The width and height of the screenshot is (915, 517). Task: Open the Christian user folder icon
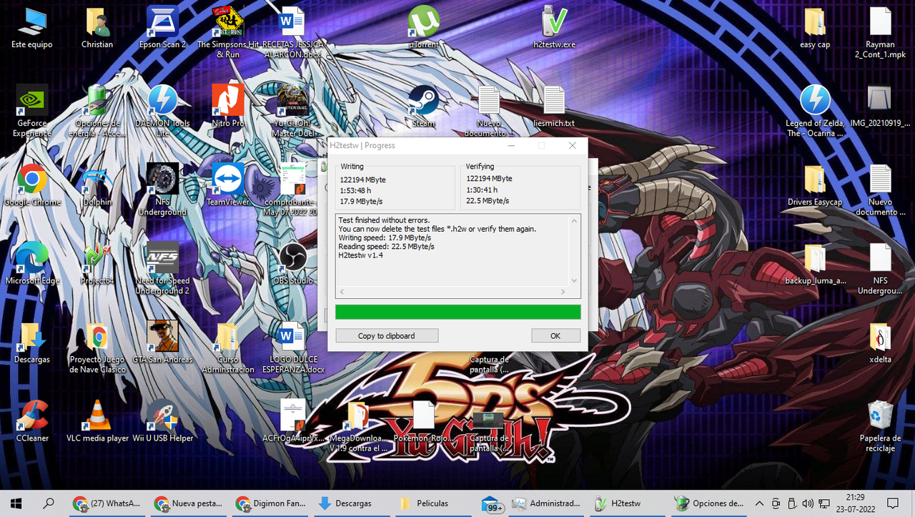97,29
